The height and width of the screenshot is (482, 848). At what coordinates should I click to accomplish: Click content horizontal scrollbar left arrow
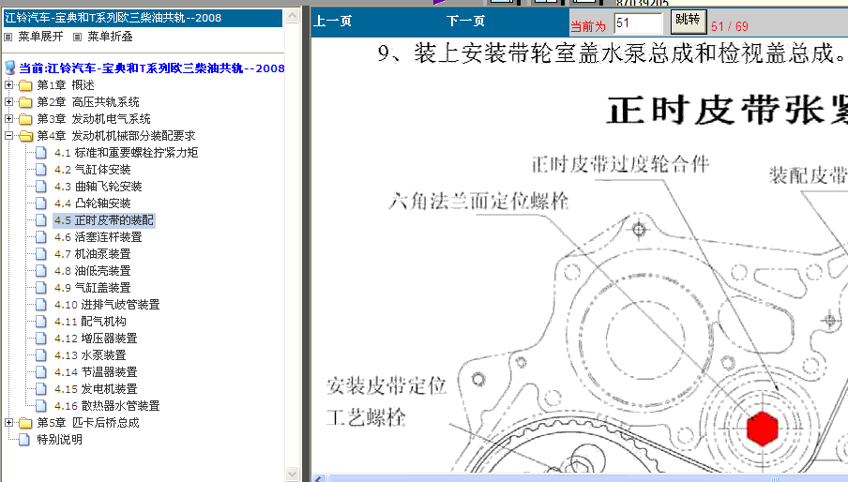pos(319,478)
